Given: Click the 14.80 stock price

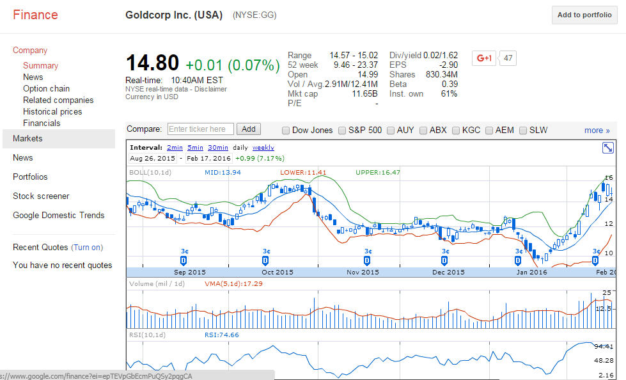Looking at the screenshot, I should coord(153,63).
